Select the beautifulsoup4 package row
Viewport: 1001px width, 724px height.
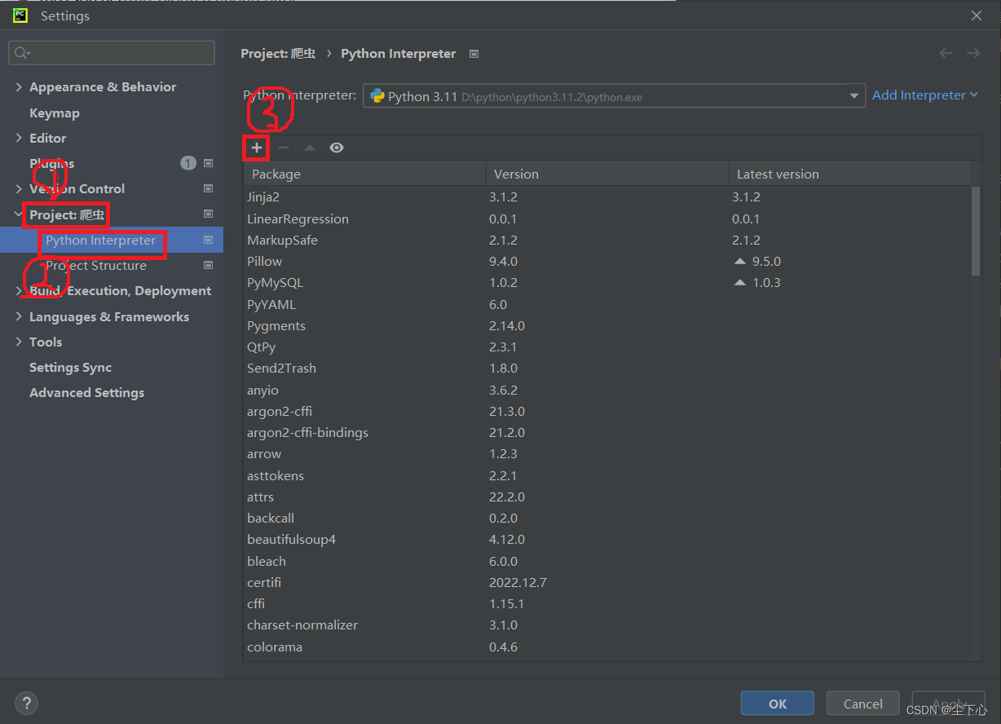tap(607, 540)
